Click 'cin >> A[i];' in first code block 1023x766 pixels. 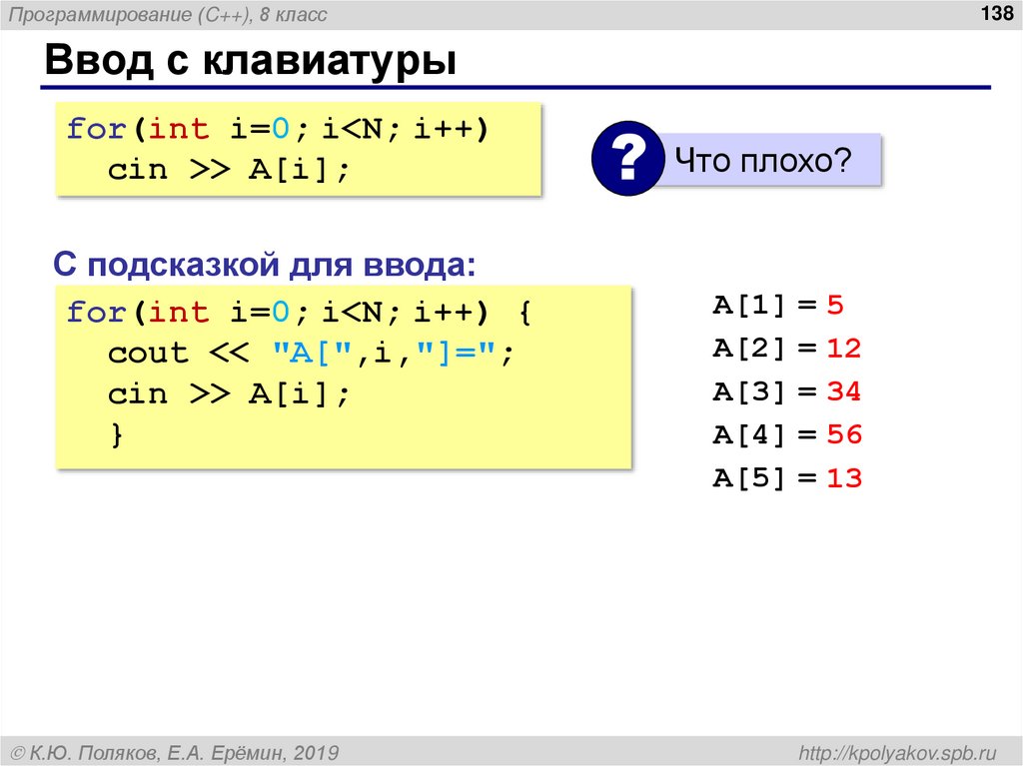229,170
